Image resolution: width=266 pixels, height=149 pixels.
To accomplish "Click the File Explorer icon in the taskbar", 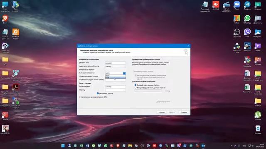I will [x=130, y=146].
